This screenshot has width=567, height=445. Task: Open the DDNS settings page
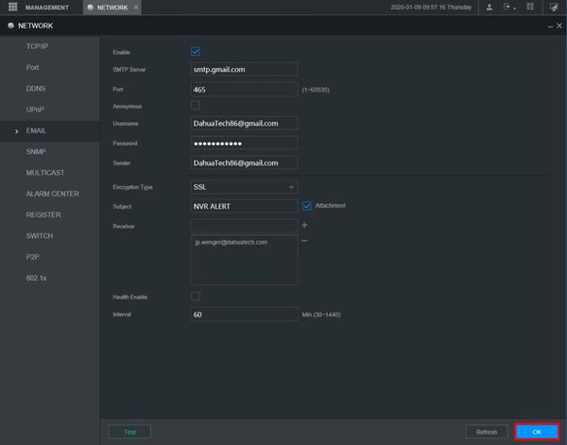(36, 89)
